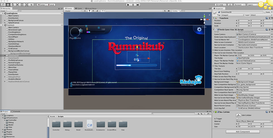The width and height of the screenshot is (273, 138).
Task: Expand Wide Screen Enemies Tiles Location
Action: coord(213,50)
